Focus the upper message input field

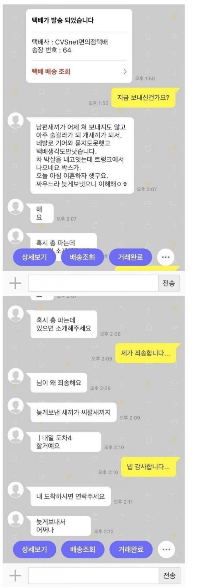[93, 283]
